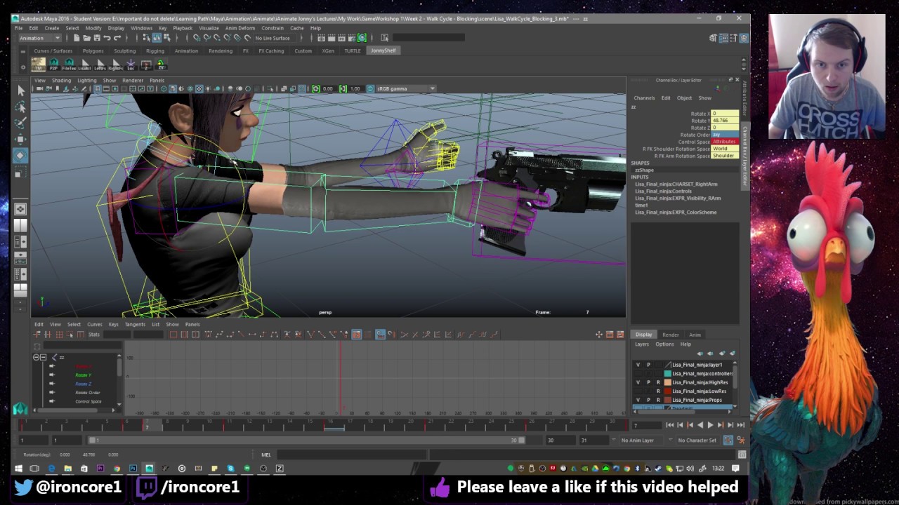Open the Anim Deform menu

coord(240,28)
